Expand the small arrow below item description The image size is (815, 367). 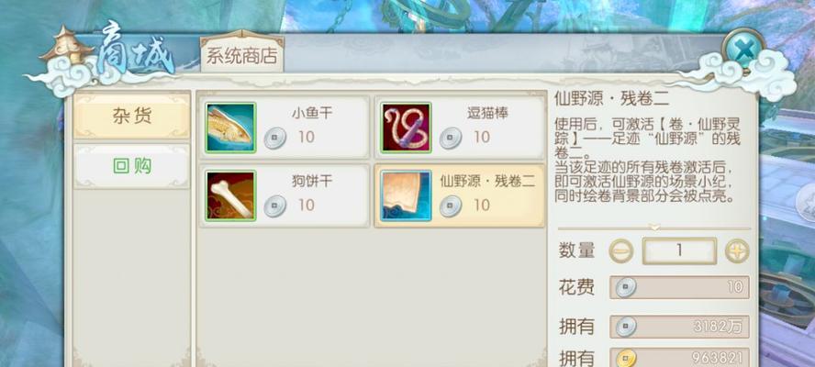[655, 228]
